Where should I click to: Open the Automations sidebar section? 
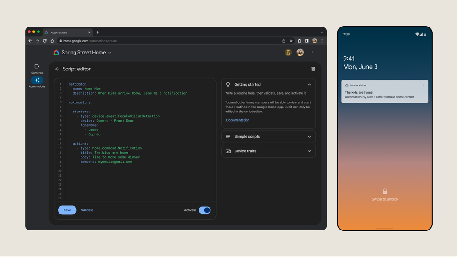coord(37,82)
